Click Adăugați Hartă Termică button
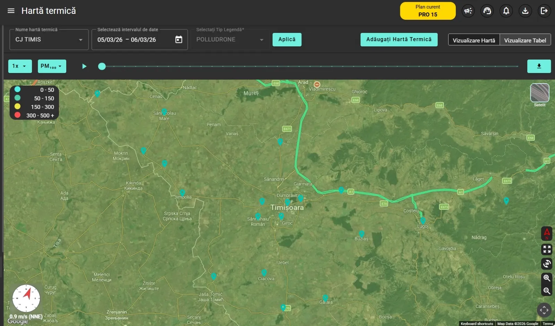Screen dimensions: 555x326 [x=399, y=39]
